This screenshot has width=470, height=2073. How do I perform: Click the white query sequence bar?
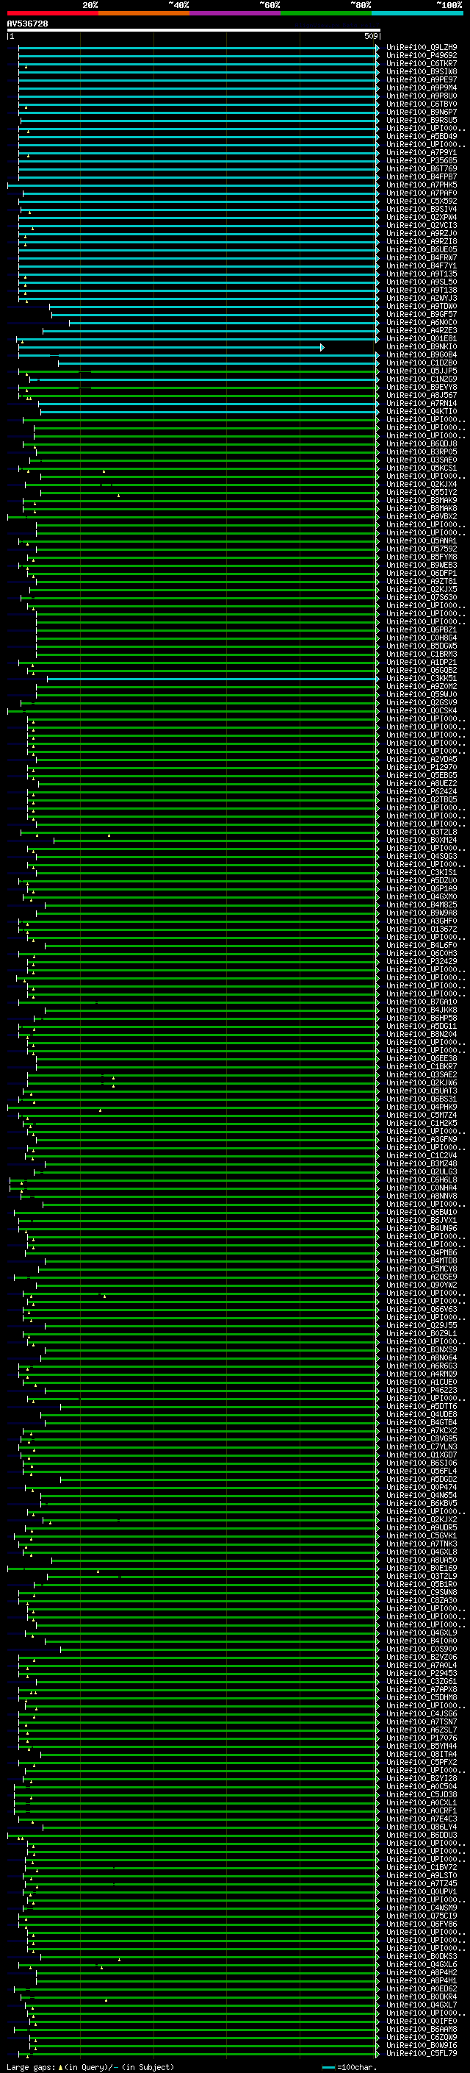[194, 29]
